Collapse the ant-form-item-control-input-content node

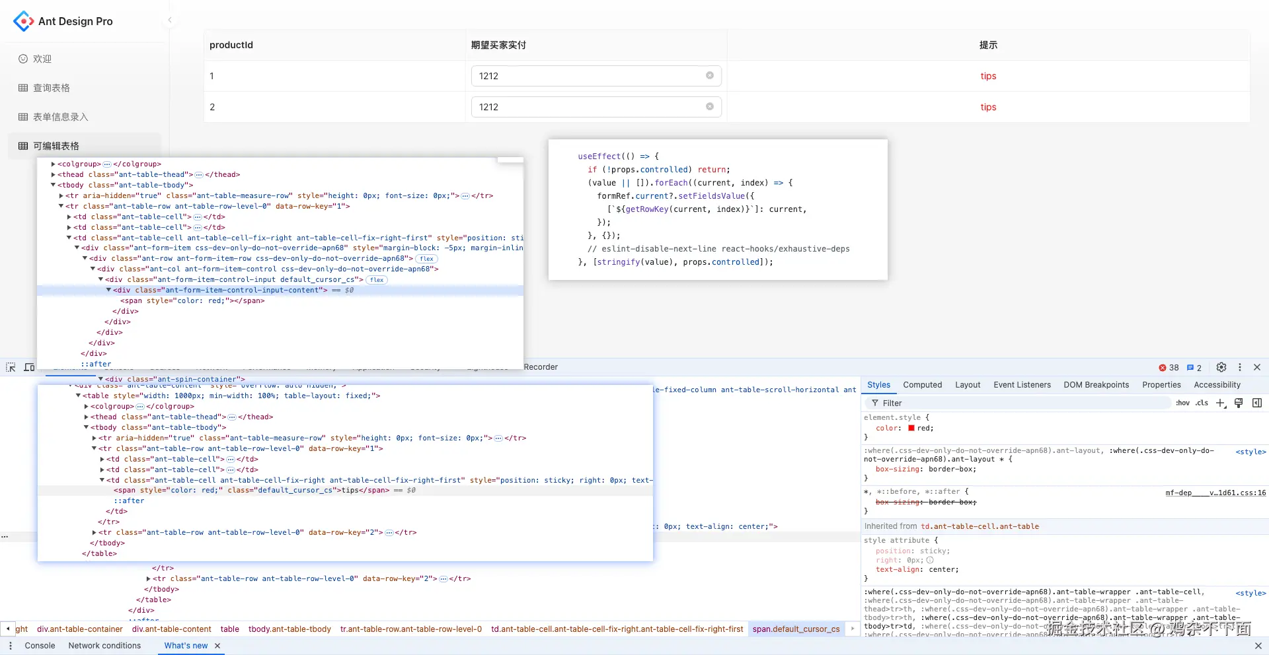108,291
